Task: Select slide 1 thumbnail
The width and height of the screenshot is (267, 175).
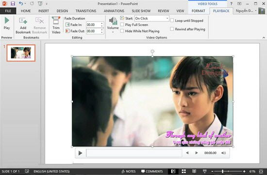Action: (x=21, y=53)
